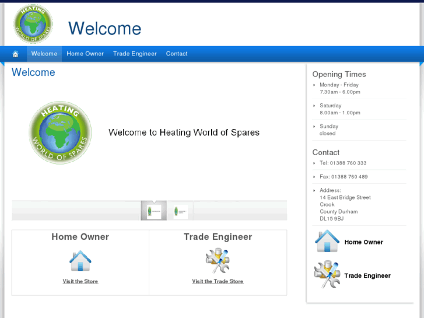Click the Saturday opening hours entry
The width and height of the screenshot is (424, 318).
[x=340, y=109]
